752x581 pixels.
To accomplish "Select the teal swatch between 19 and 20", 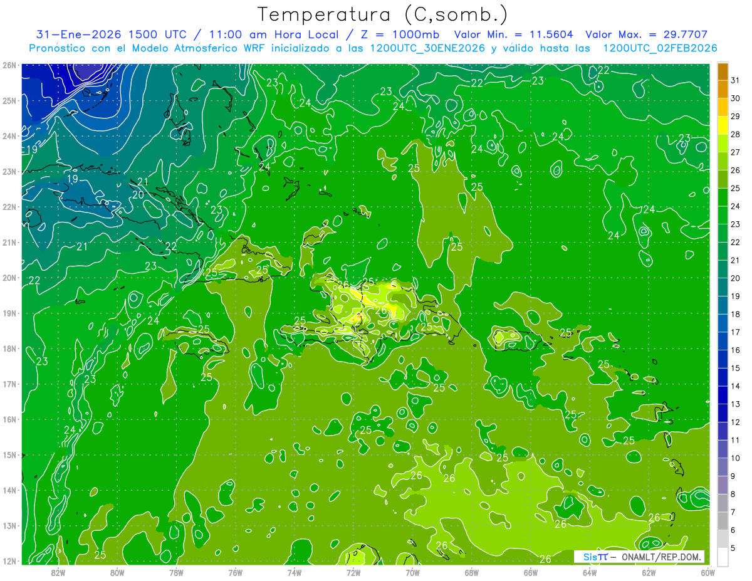I will click(x=723, y=286).
